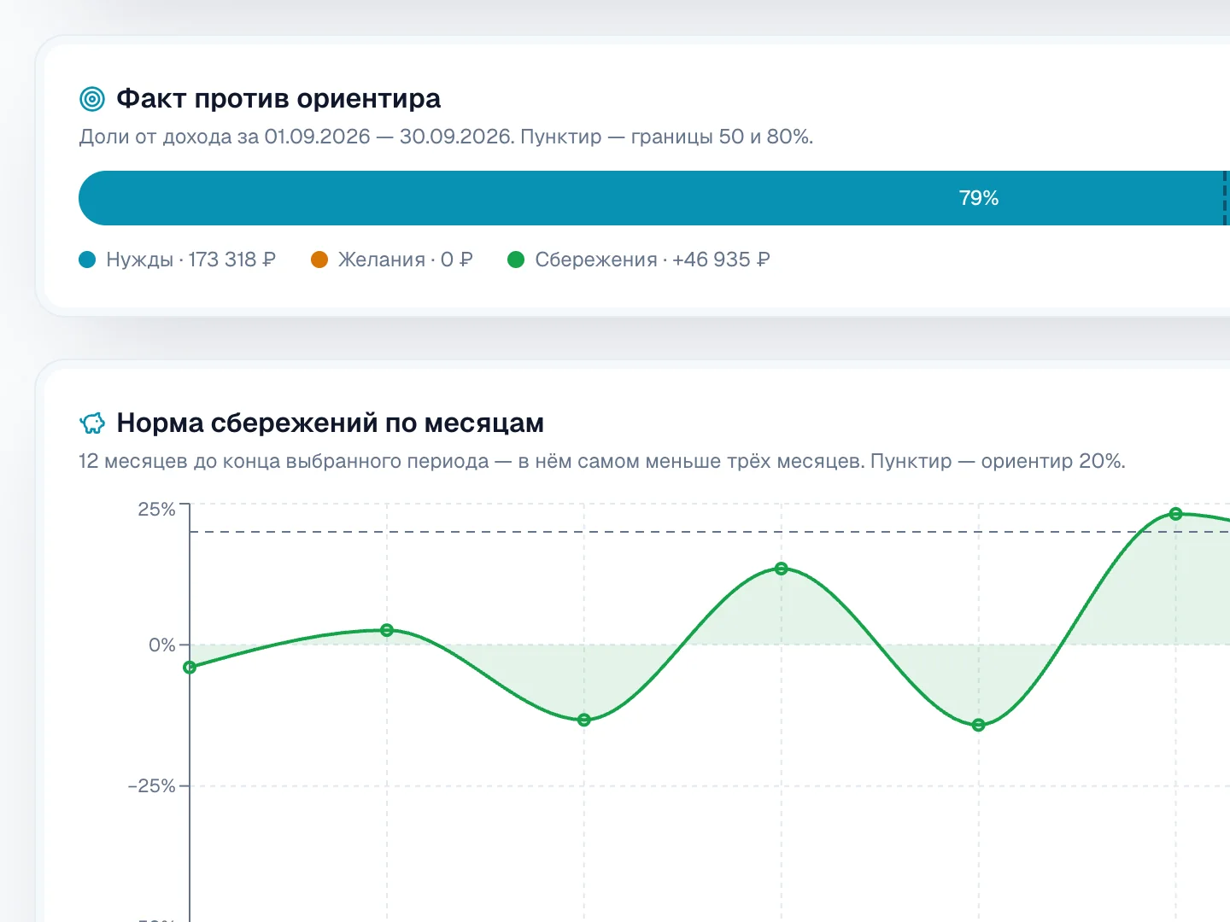1230x922 pixels.
Task: Click the "0%" y-axis label
Action: 162,645
